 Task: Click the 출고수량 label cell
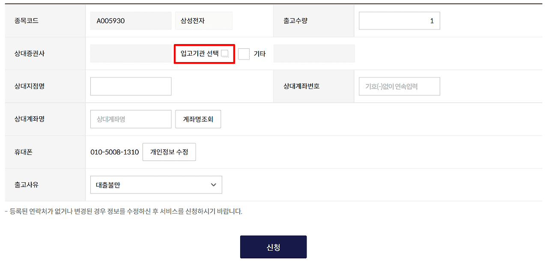(x=295, y=21)
